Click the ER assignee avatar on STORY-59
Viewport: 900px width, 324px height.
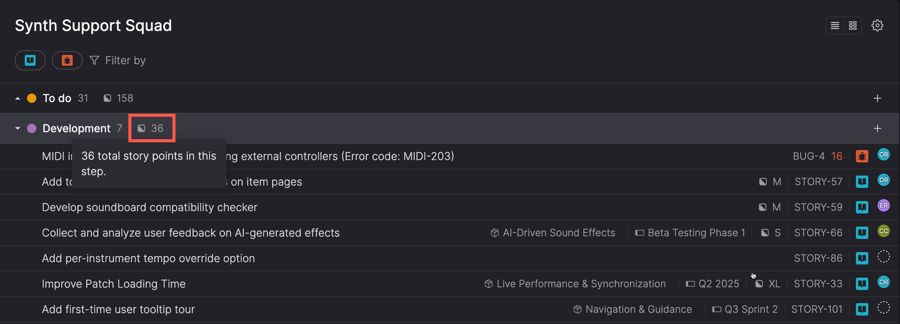point(884,206)
